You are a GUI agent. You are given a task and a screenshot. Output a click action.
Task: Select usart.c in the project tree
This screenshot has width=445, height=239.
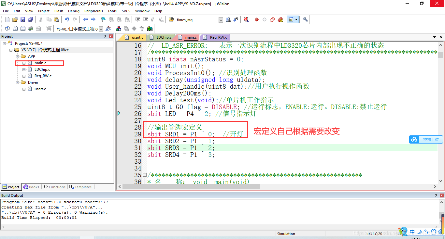coord(40,89)
